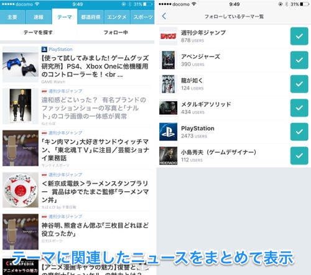Uncheck the 小島秀夫 theme checkmark
The width and height of the screenshot is (311, 275).
[x=299, y=156]
